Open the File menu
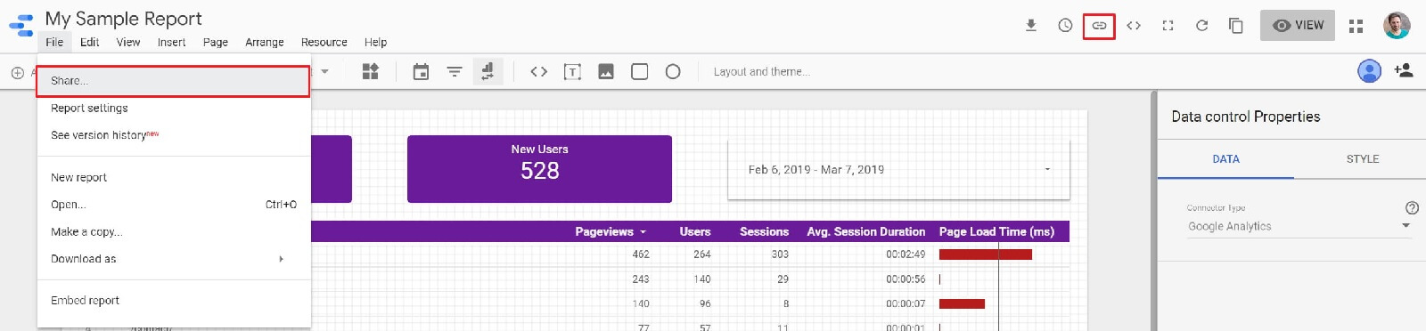Screen dimensions: 1426x331 pos(54,42)
